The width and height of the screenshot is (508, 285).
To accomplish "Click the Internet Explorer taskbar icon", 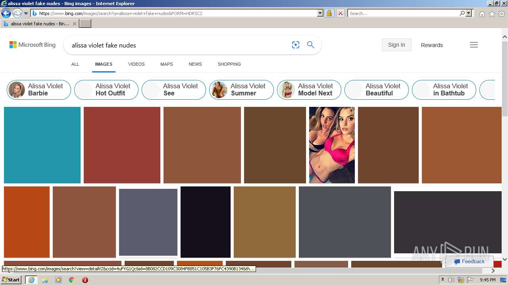I will click(31, 280).
